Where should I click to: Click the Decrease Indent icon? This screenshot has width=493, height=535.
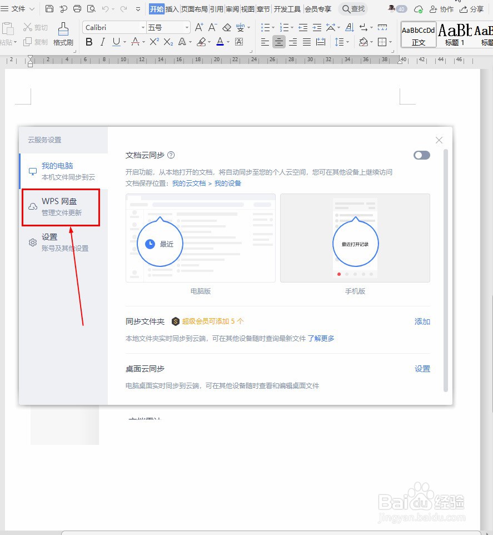[303, 27]
